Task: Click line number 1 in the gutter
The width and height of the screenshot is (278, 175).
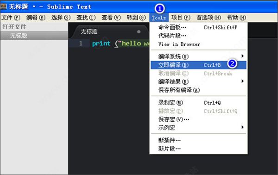Action: [81, 43]
